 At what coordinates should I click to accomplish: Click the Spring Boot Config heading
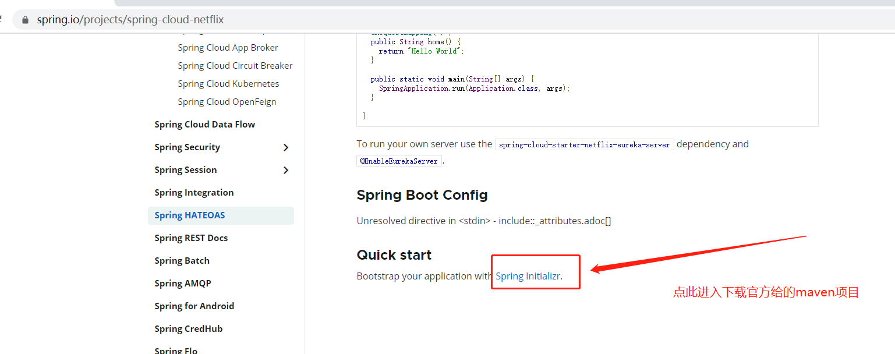[x=422, y=195]
